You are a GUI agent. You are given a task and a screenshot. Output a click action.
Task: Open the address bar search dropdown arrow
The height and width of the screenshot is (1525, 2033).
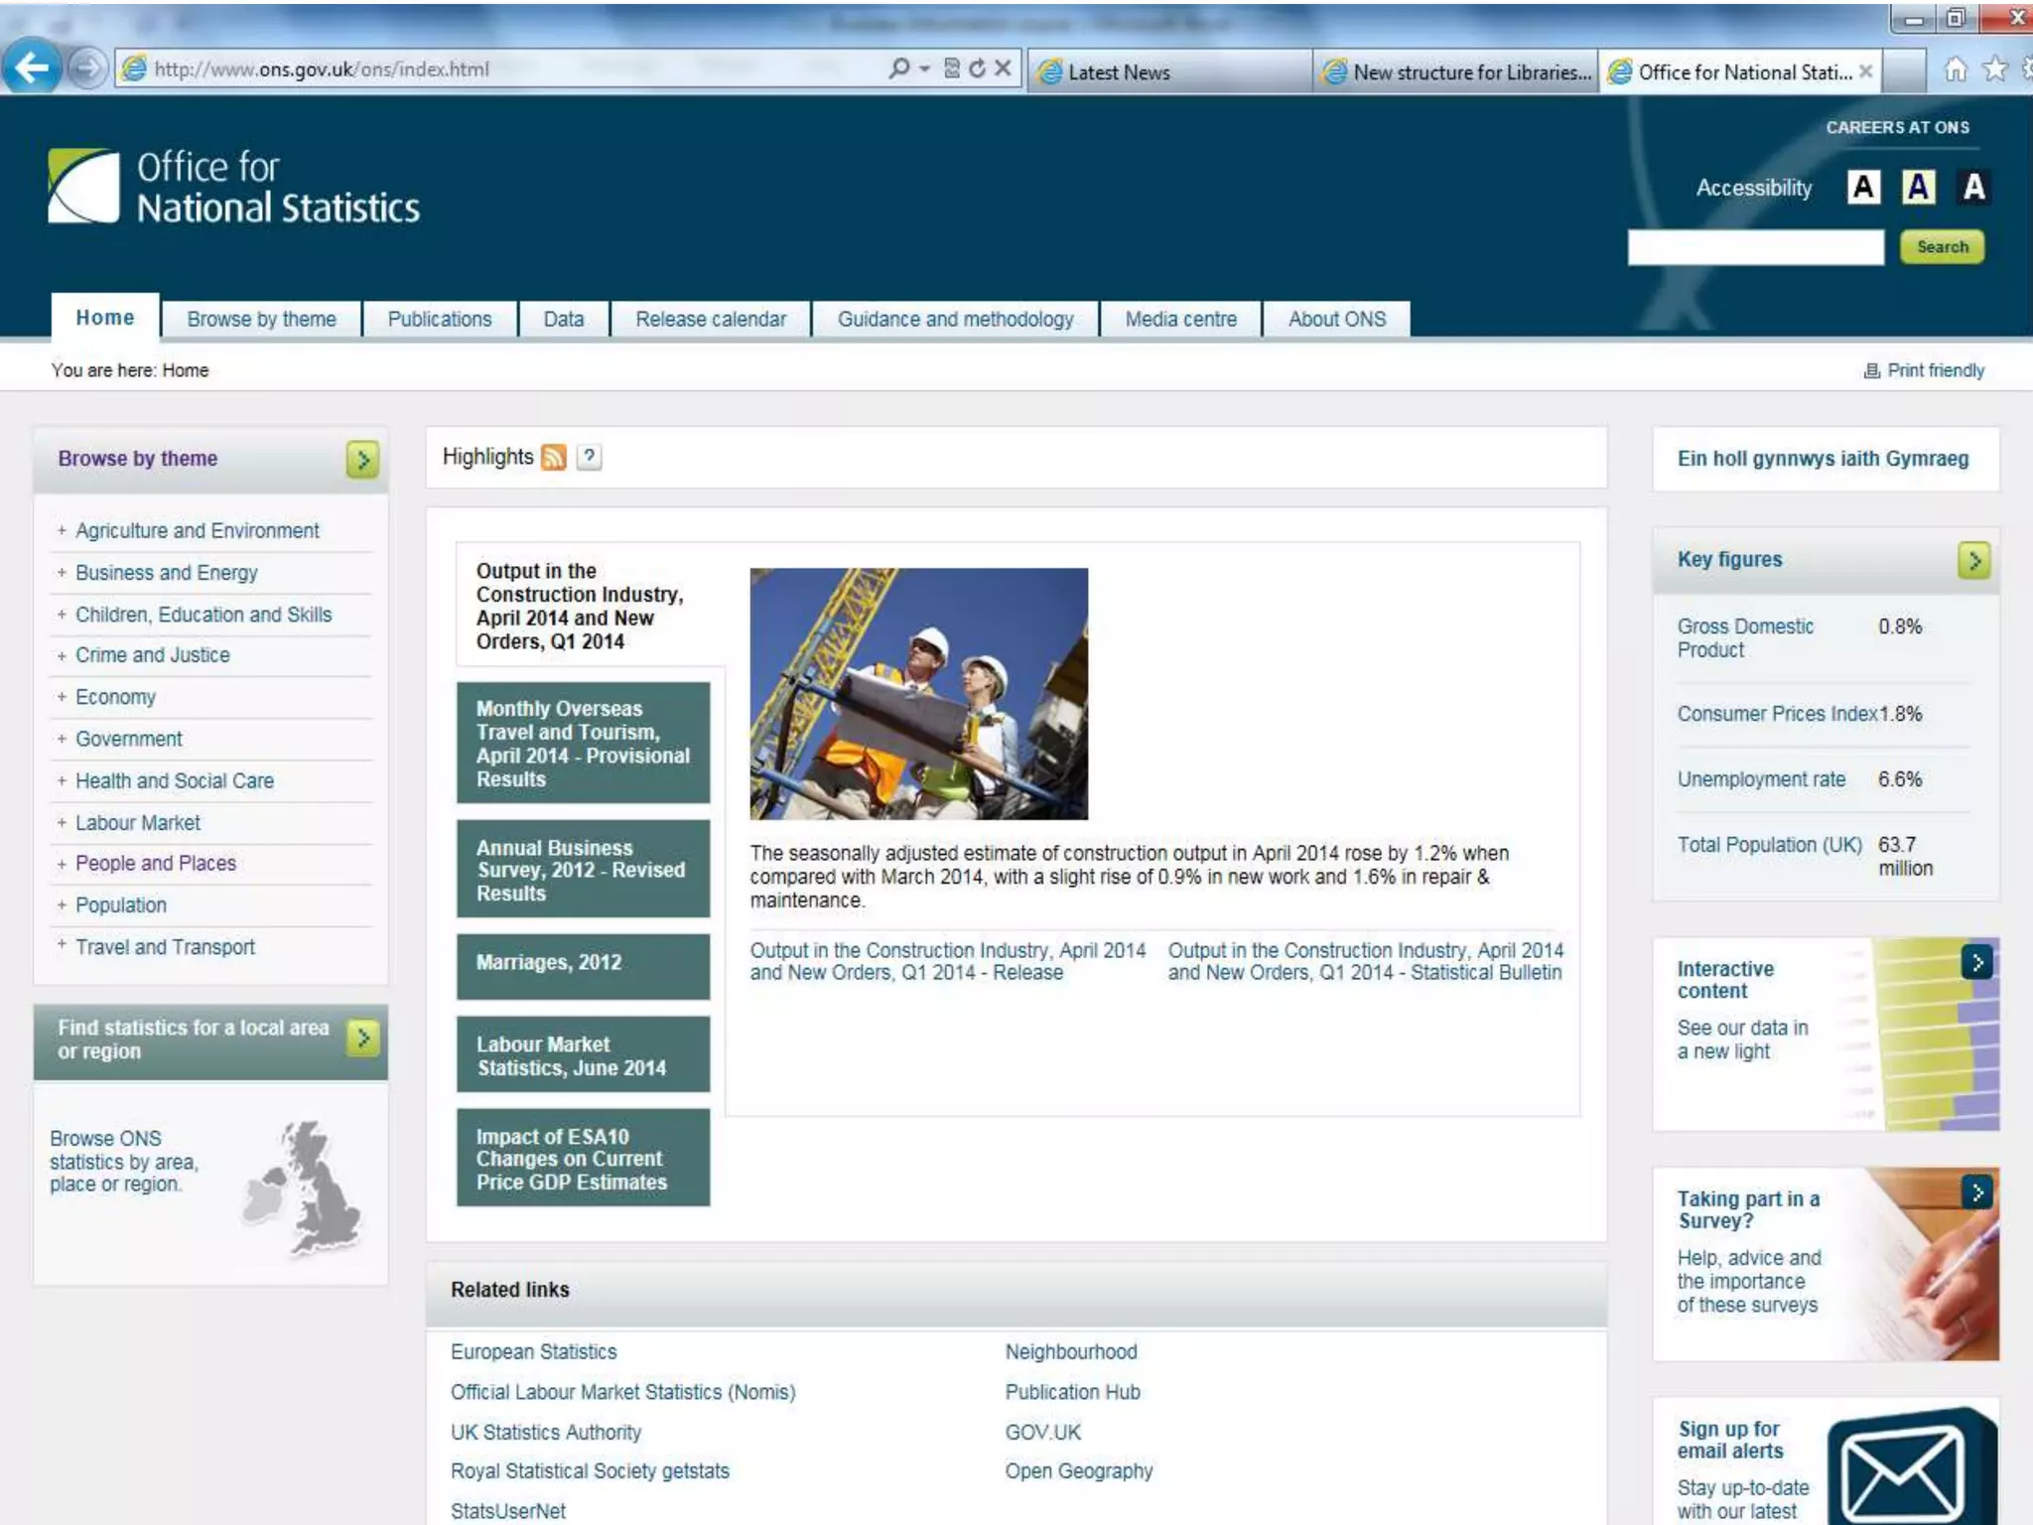924,69
